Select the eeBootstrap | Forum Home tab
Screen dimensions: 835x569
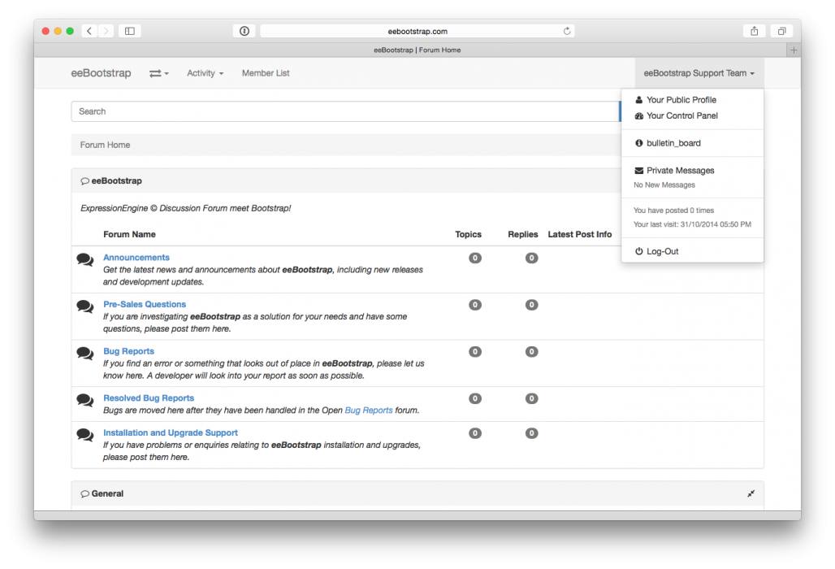417,50
